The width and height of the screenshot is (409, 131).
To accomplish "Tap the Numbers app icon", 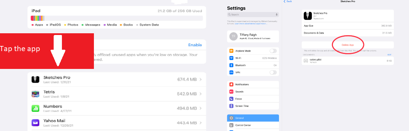I will coord(35,108).
